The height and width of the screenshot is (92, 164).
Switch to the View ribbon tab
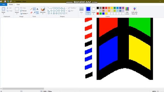pos(18,5)
